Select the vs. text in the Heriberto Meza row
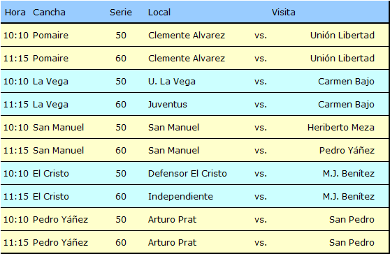Viewport: 390px width, 254px height. (261, 128)
